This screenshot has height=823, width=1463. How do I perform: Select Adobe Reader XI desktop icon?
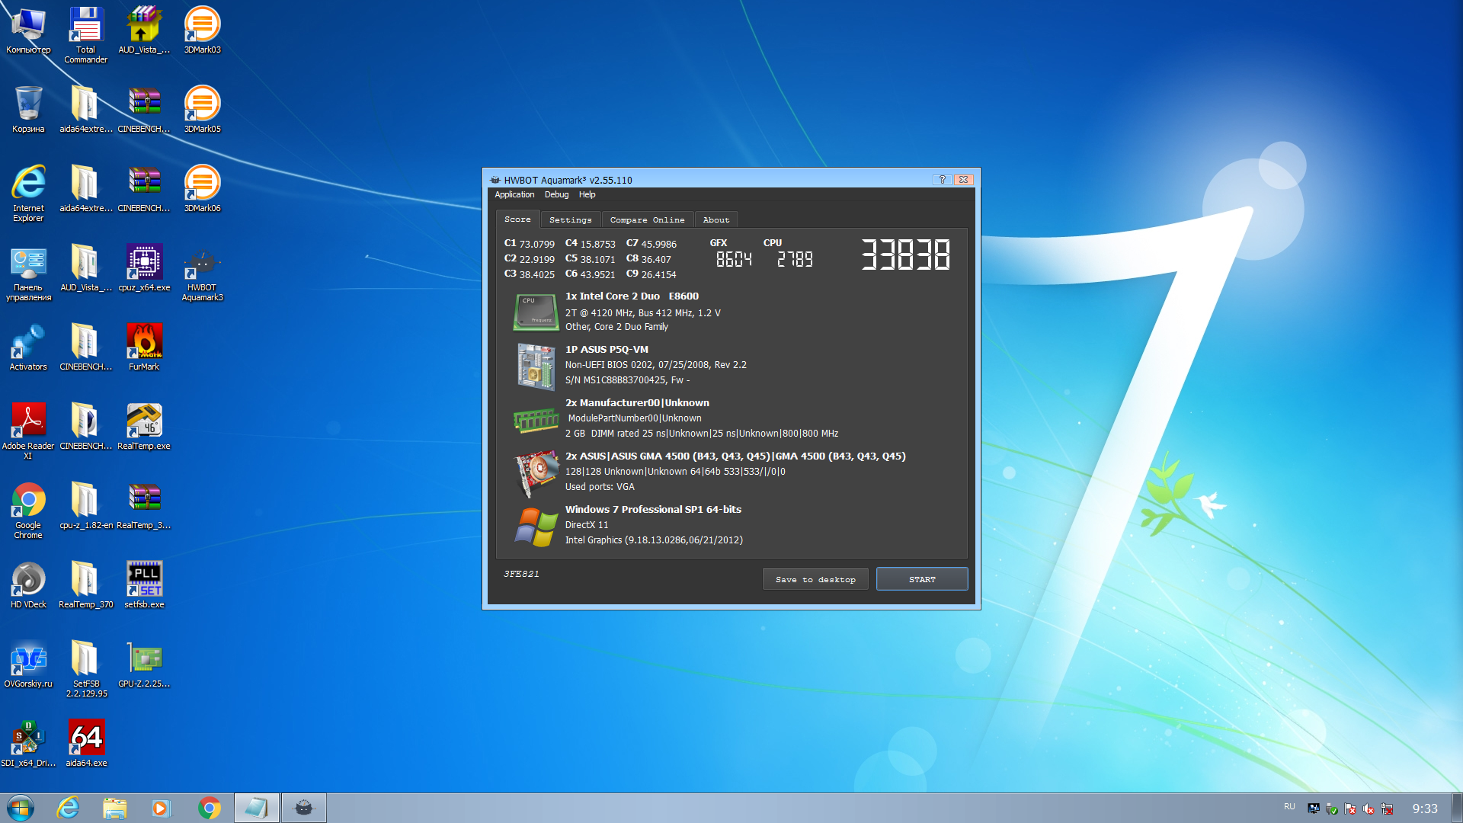pos(28,431)
